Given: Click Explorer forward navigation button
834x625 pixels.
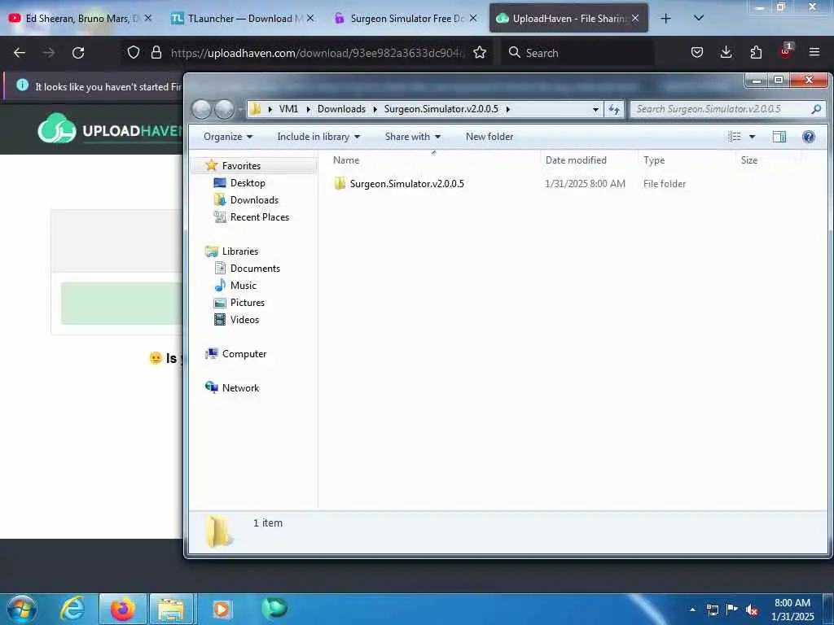Looking at the screenshot, I should coord(224,110).
